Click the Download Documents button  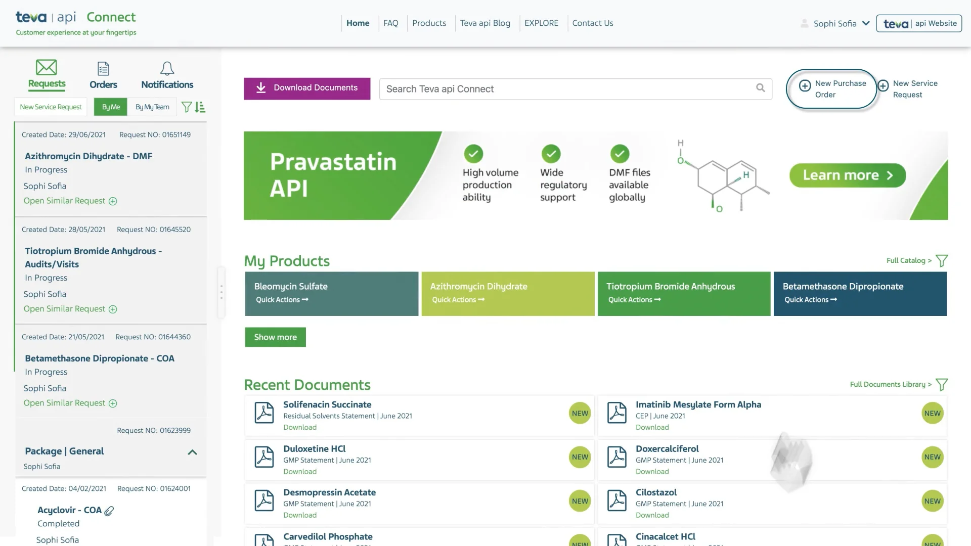coord(307,88)
